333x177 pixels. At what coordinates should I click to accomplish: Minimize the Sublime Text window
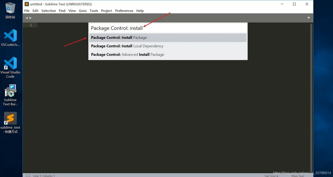click(x=282, y=4)
